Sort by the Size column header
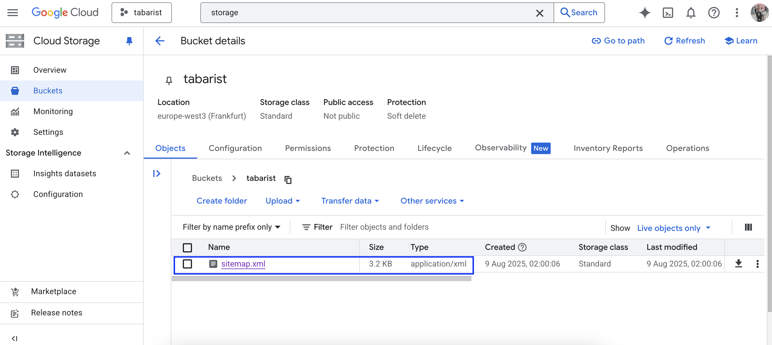 (x=376, y=247)
